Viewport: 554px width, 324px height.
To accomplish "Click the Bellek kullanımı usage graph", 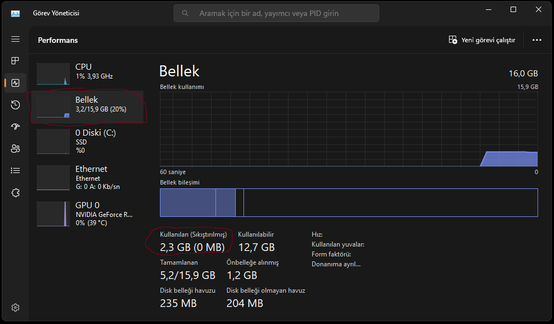I will 348,129.
